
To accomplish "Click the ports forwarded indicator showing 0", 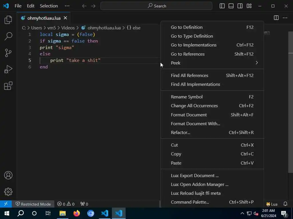I will click(x=84, y=204).
